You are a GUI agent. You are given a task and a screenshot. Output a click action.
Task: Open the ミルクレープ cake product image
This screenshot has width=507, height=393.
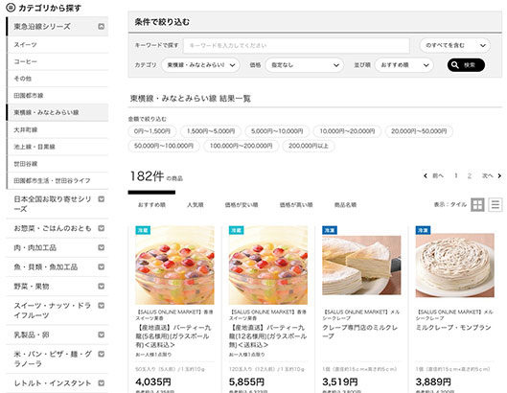tap(361, 266)
